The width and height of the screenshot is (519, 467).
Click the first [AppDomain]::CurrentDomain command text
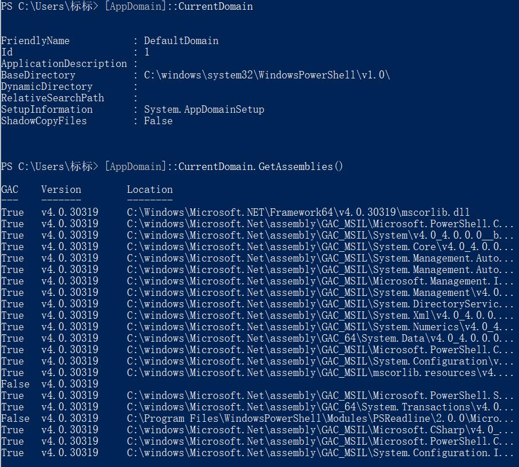pyautogui.click(x=179, y=6)
